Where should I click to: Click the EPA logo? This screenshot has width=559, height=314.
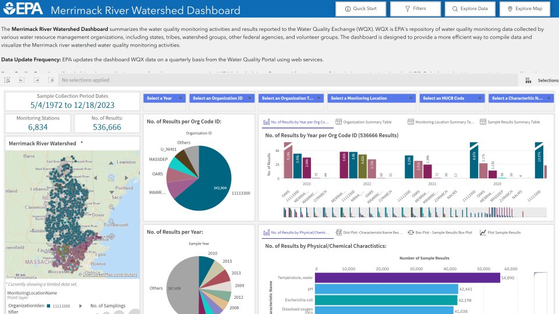point(23,10)
